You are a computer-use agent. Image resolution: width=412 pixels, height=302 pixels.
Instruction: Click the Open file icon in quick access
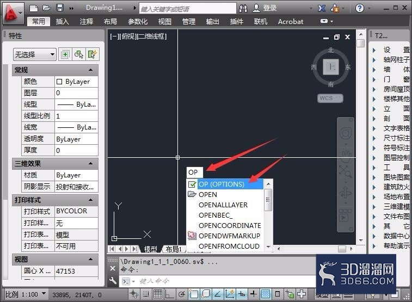click(46, 8)
